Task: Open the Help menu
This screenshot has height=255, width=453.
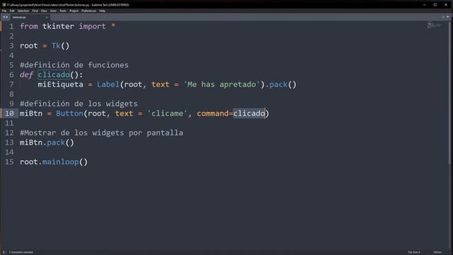Action: pyautogui.click(x=102, y=11)
